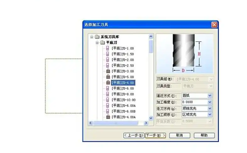
Task: Click the 平底刀 category label
Action: coord(112,43)
